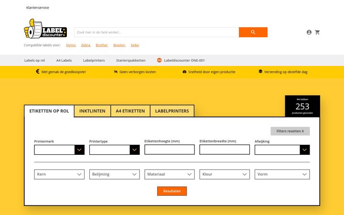Expand the Kleur dropdown
Screen dimensions: 344x215
225,174
